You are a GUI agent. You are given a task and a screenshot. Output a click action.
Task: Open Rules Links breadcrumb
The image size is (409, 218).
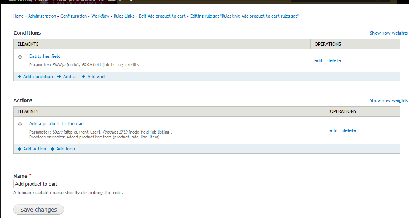click(x=124, y=16)
